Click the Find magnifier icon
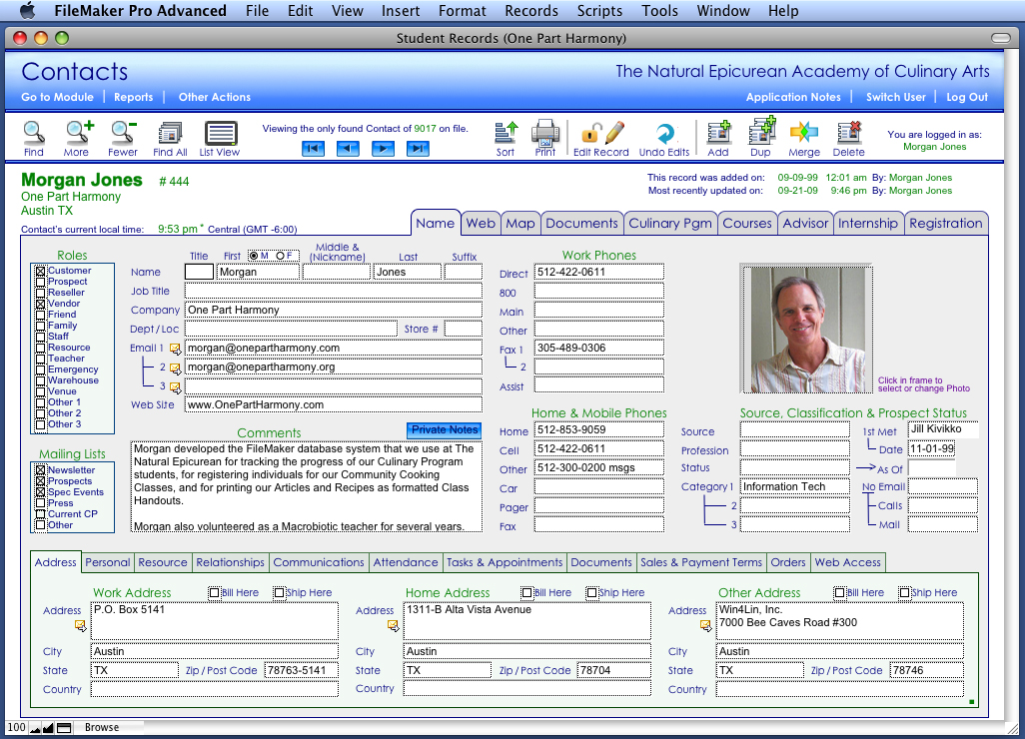Image resolution: width=1025 pixels, height=739 pixels. [33, 133]
